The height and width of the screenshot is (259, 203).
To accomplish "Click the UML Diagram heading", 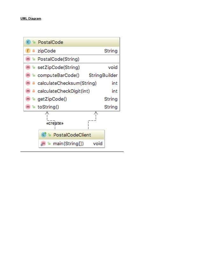I will (x=31, y=19).
